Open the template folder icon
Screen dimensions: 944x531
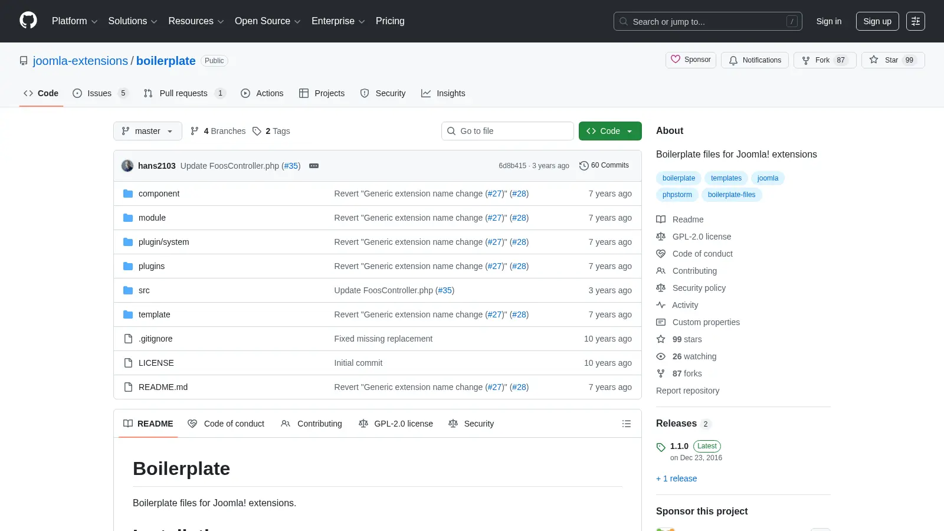128,314
